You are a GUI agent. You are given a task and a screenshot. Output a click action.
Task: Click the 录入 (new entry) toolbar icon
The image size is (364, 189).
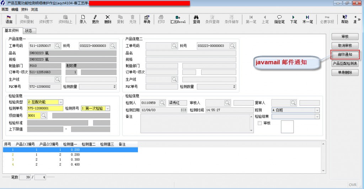(x=83, y=19)
